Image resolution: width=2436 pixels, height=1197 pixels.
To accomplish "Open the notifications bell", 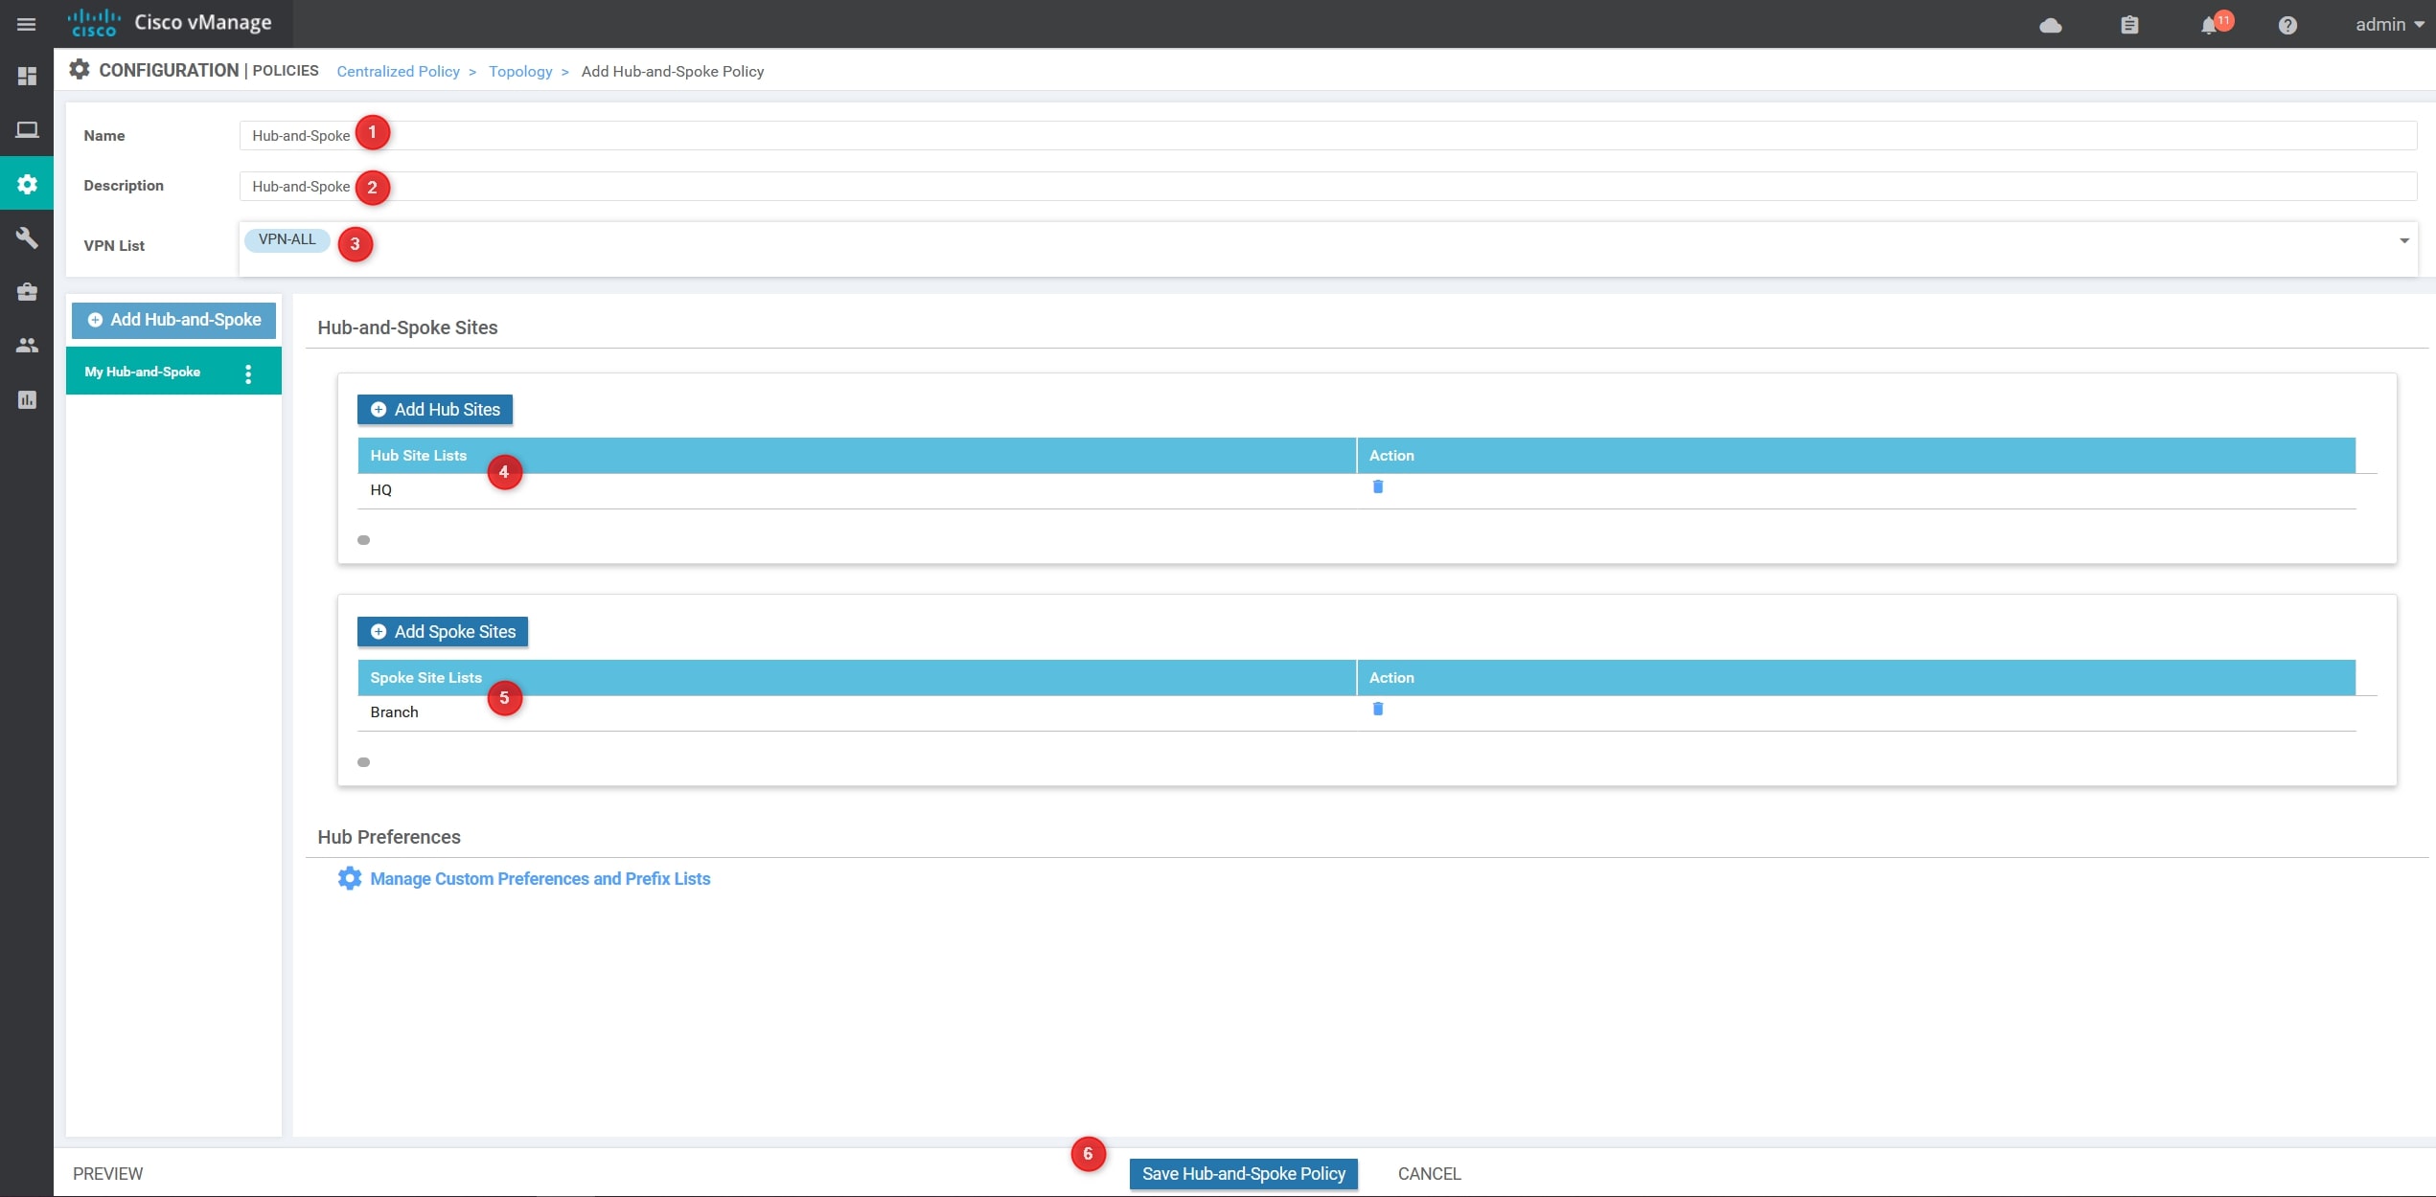I will (x=2208, y=26).
